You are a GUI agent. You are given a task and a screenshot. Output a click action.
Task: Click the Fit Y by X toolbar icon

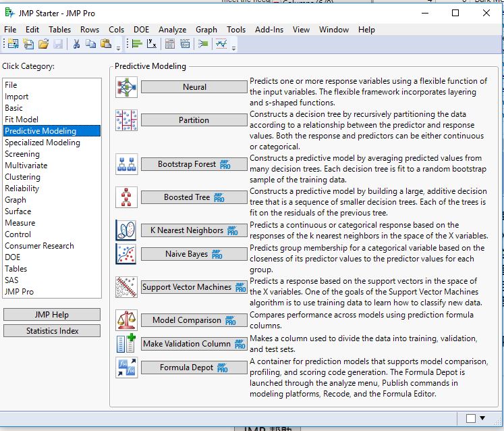[152, 45]
